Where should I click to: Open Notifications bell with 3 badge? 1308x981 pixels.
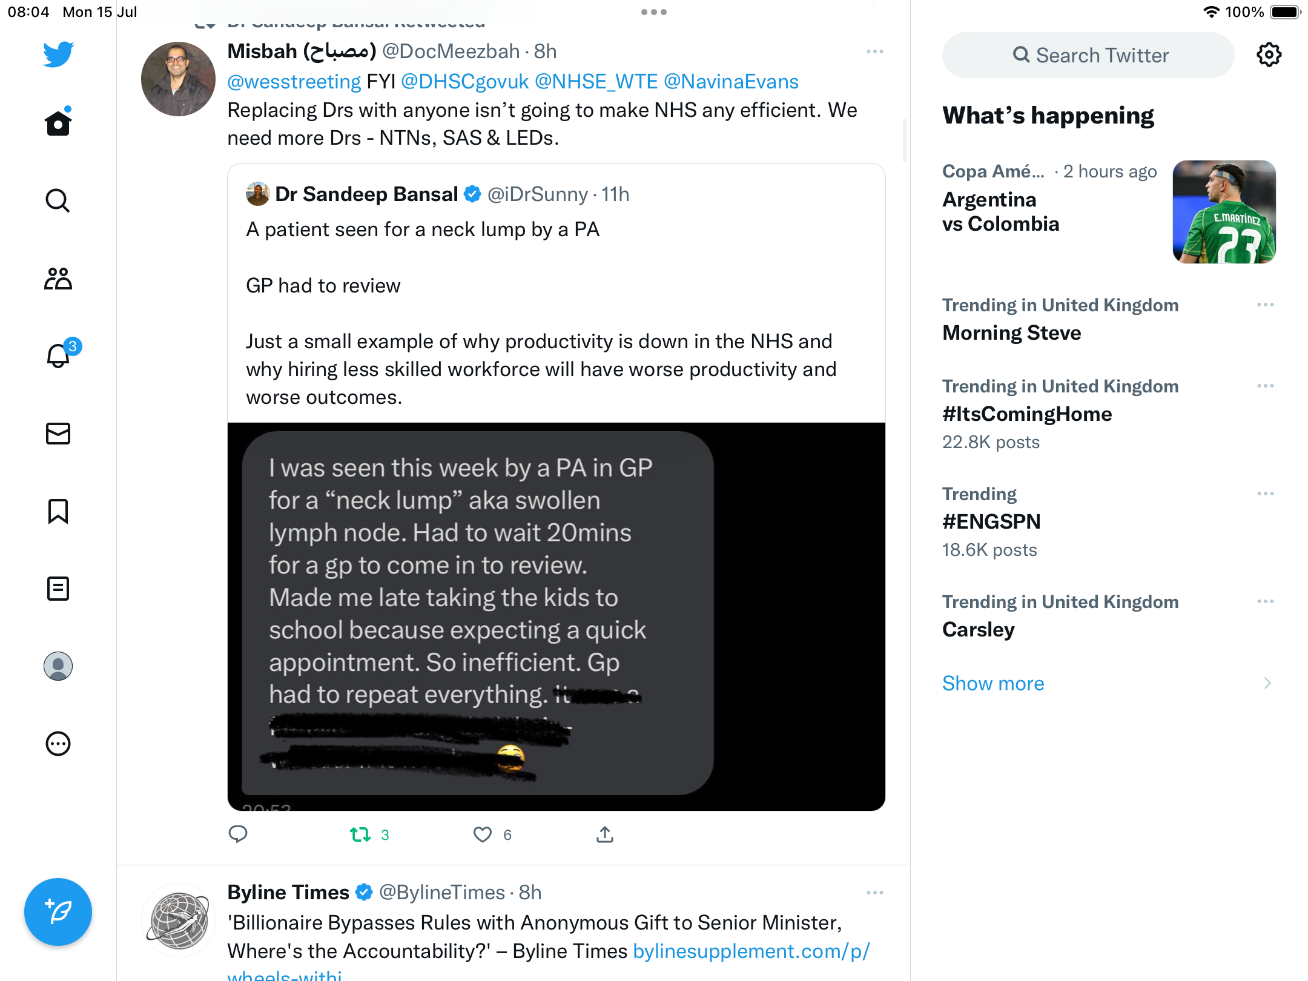[x=59, y=355]
